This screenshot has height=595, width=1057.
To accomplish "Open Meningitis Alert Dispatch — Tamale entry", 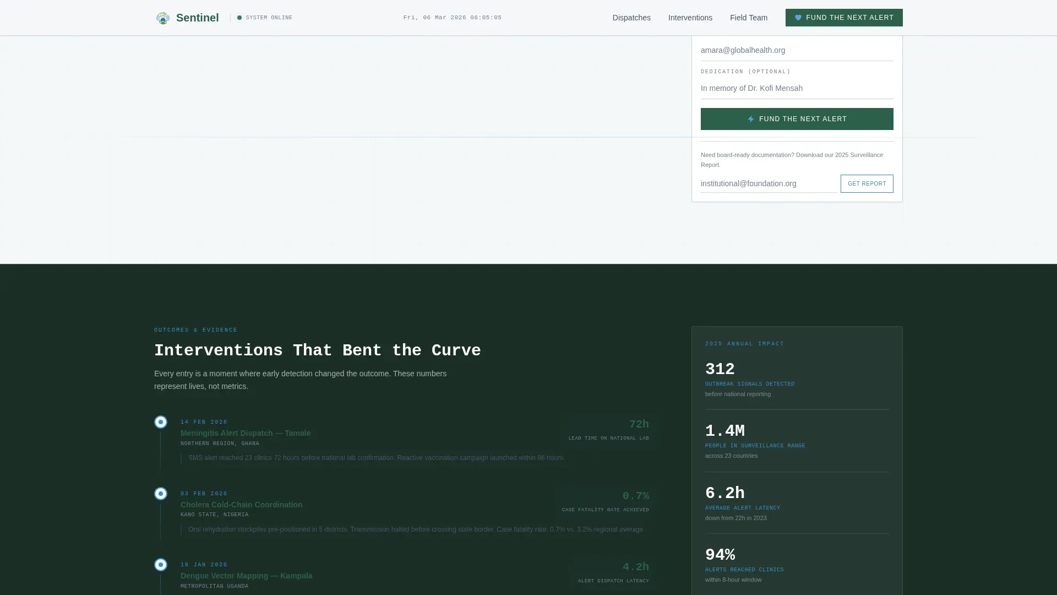I will tap(246, 433).
